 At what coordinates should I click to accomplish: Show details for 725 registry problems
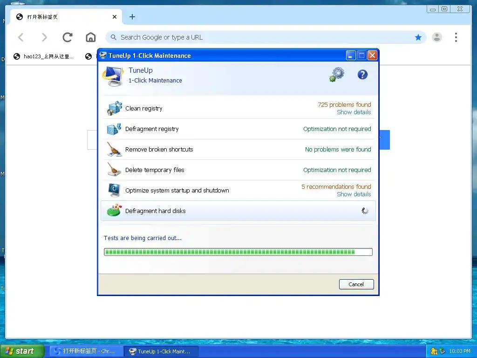(x=354, y=112)
